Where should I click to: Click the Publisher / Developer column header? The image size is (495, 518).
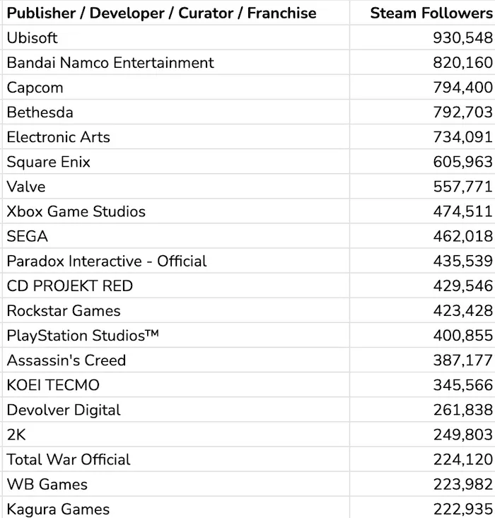161,13
